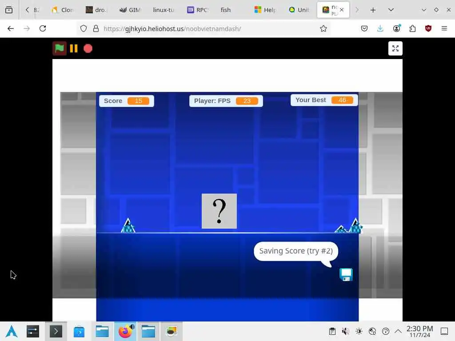Open clock showing 2:30 PM
The height and width of the screenshot is (341, 455).
click(x=419, y=331)
